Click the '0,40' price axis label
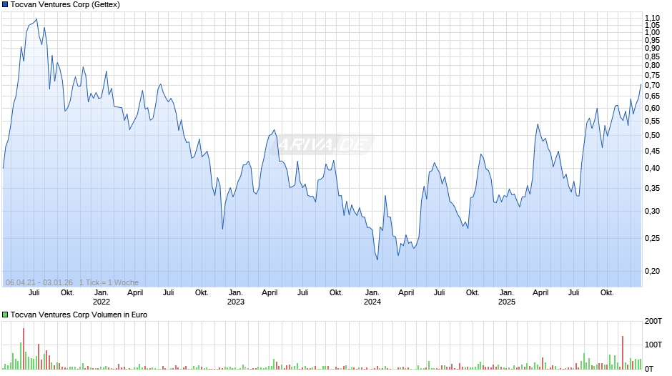 (x=652, y=168)
